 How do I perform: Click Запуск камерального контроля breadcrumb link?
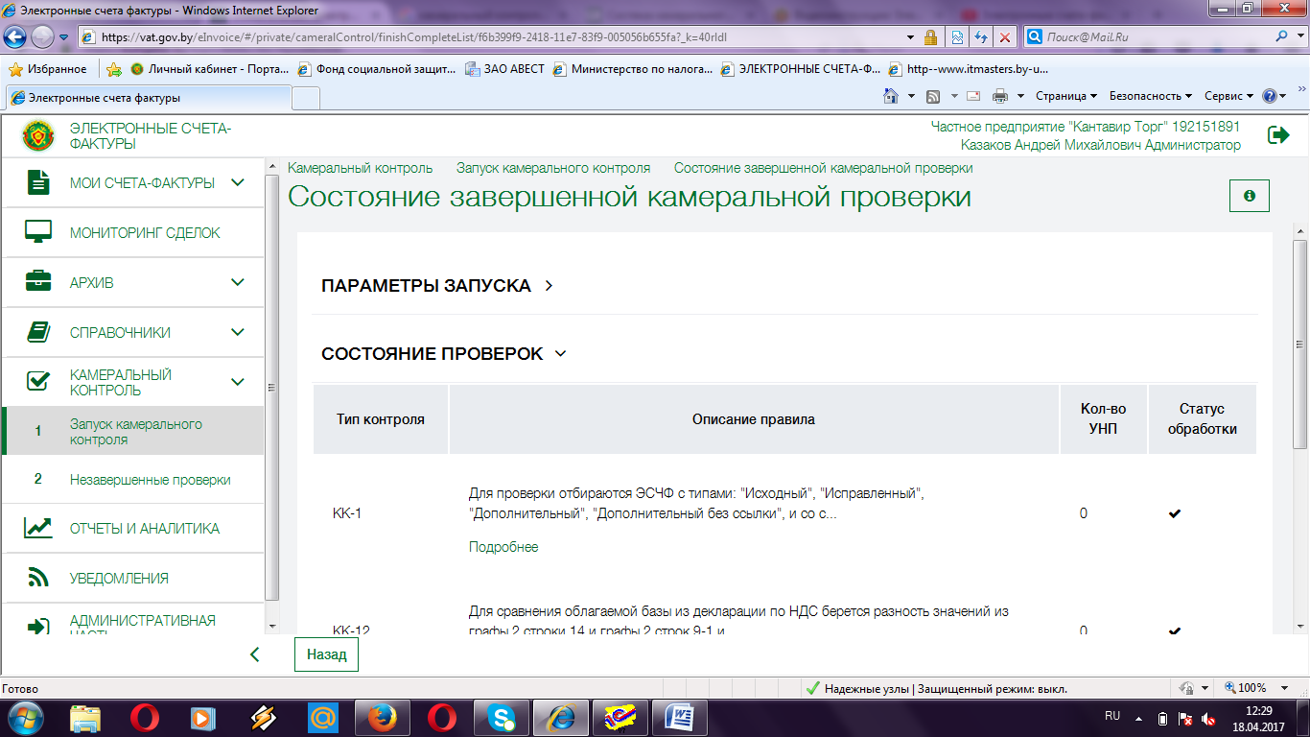(x=552, y=168)
